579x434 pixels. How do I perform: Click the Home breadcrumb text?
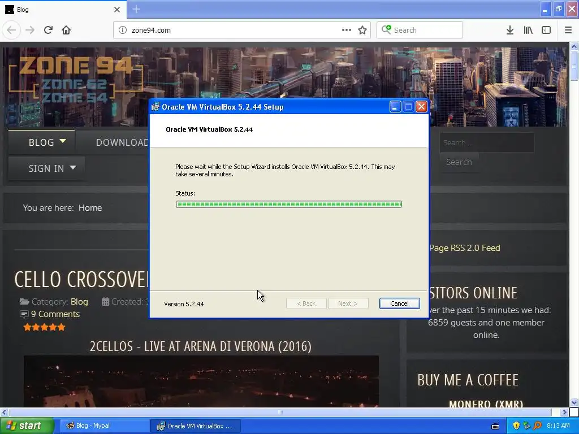pos(90,208)
